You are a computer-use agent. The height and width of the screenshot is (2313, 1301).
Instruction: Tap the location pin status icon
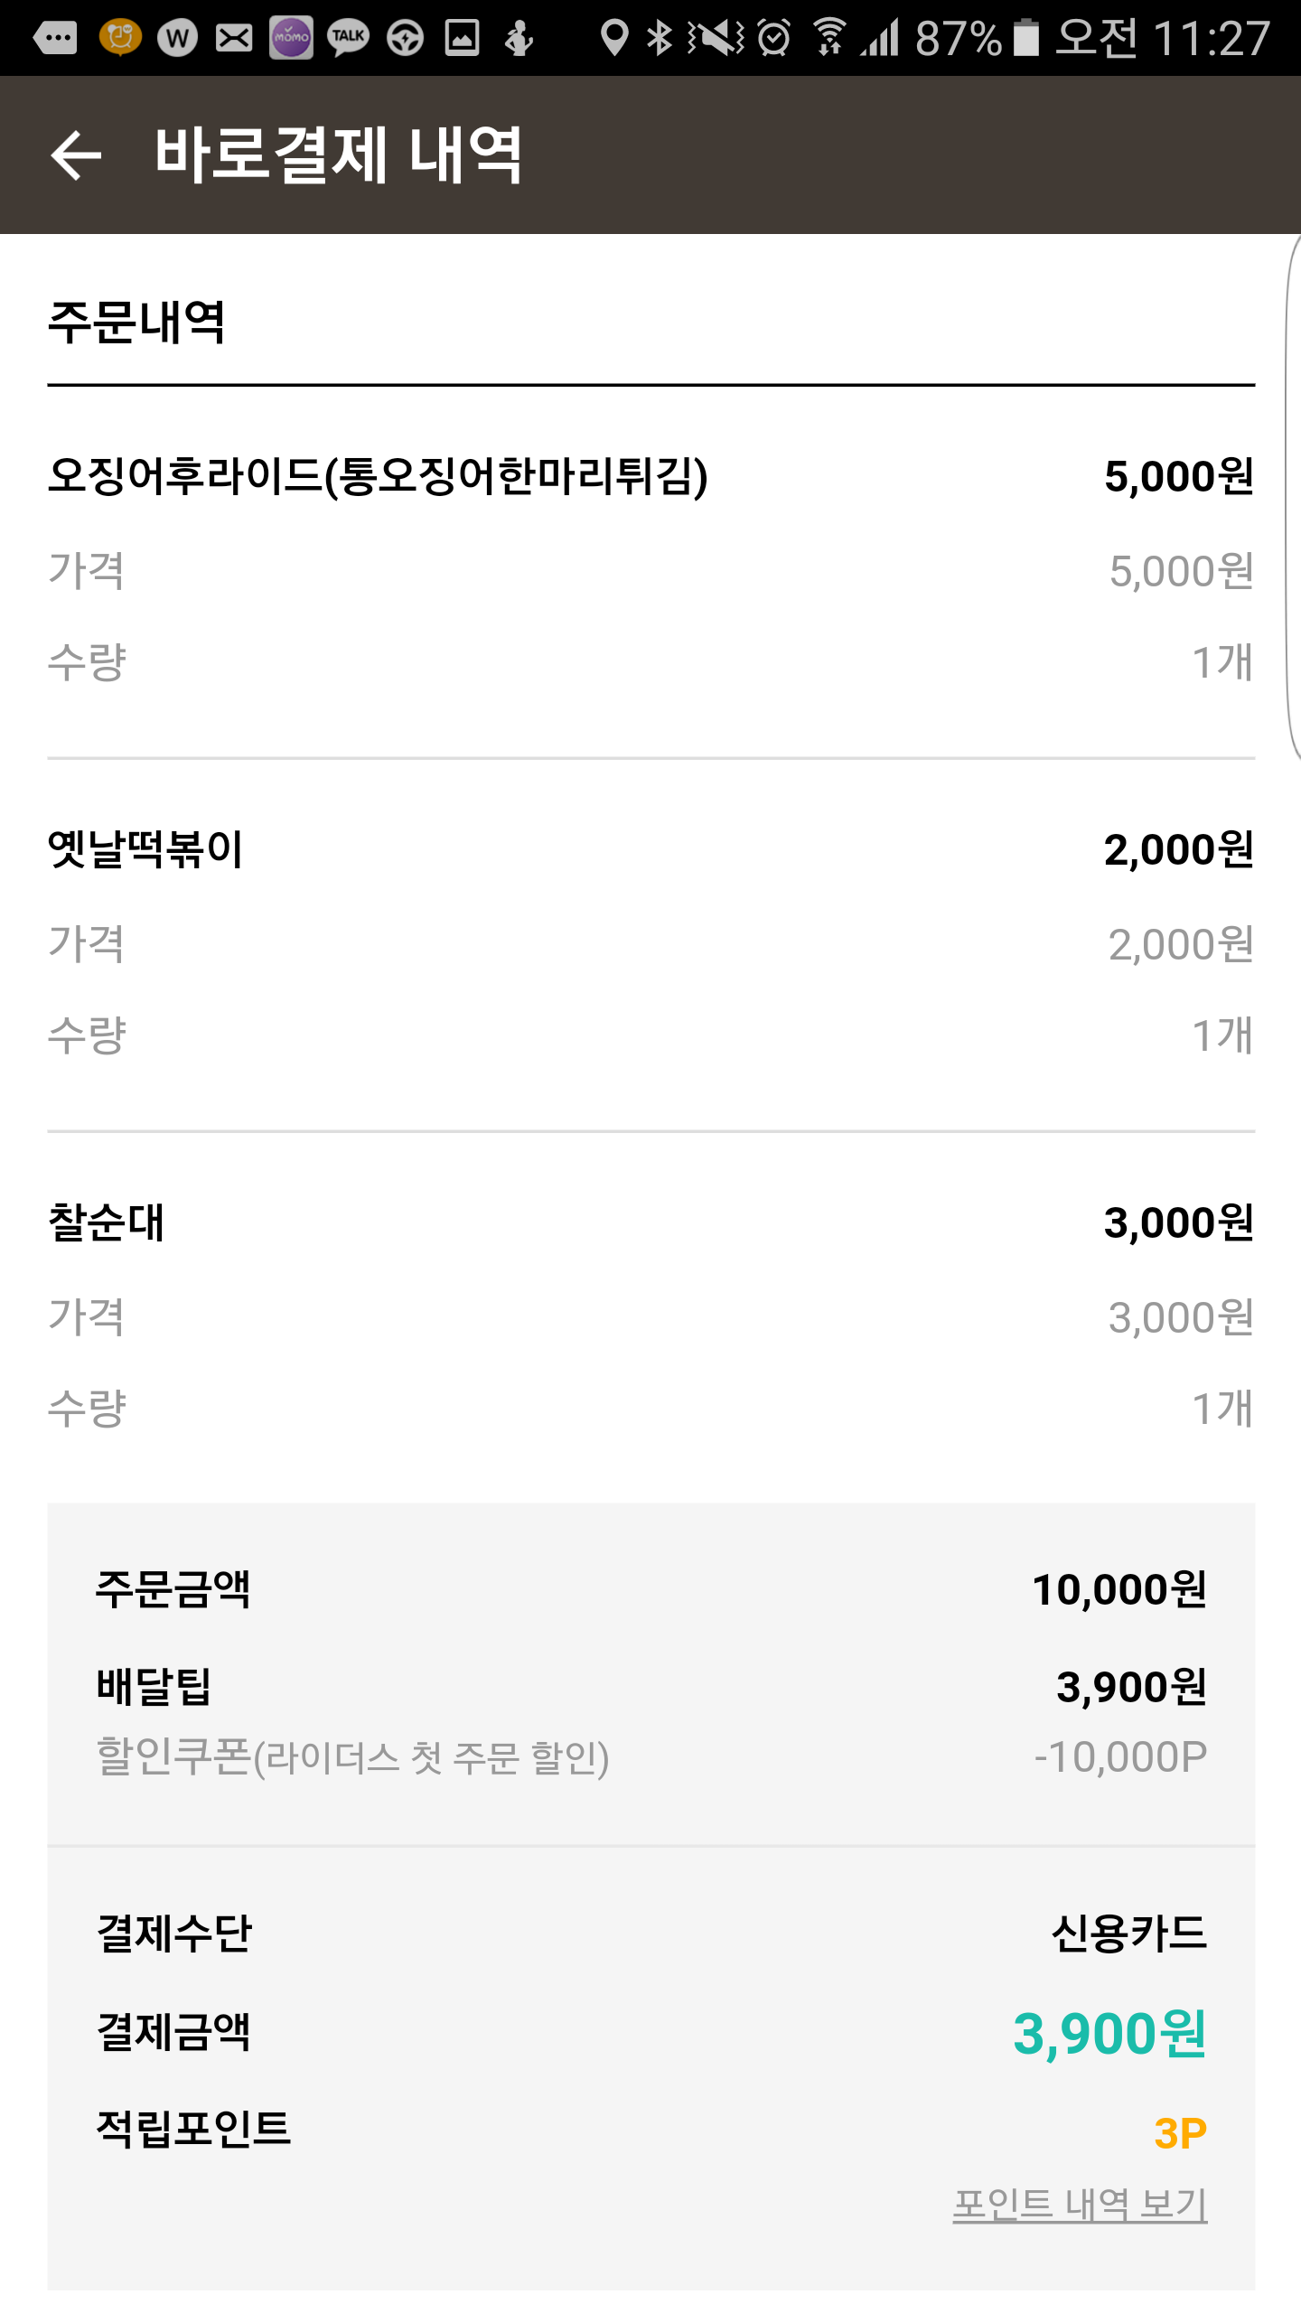(x=614, y=38)
